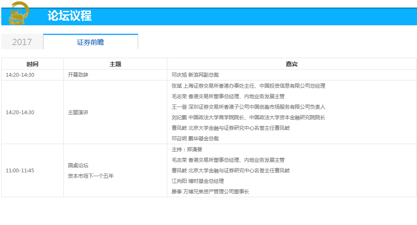Click the 嘉宾 column header

[x=292, y=64]
